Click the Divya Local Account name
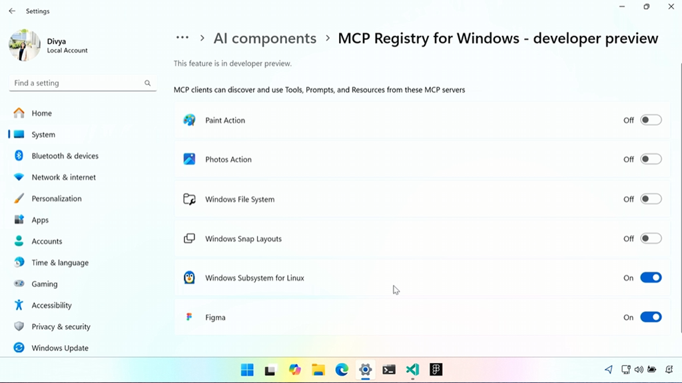Screen dimensions: 682x383 [x=67, y=45]
